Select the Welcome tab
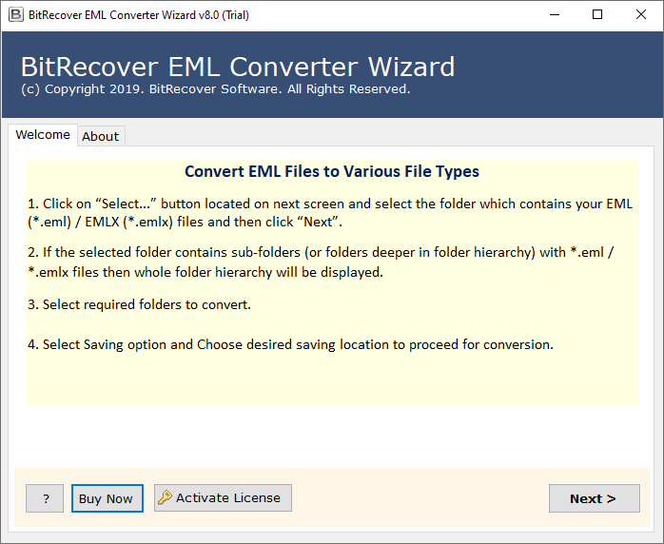Image resolution: width=664 pixels, height=544 pixels. (x=43, y=135)
